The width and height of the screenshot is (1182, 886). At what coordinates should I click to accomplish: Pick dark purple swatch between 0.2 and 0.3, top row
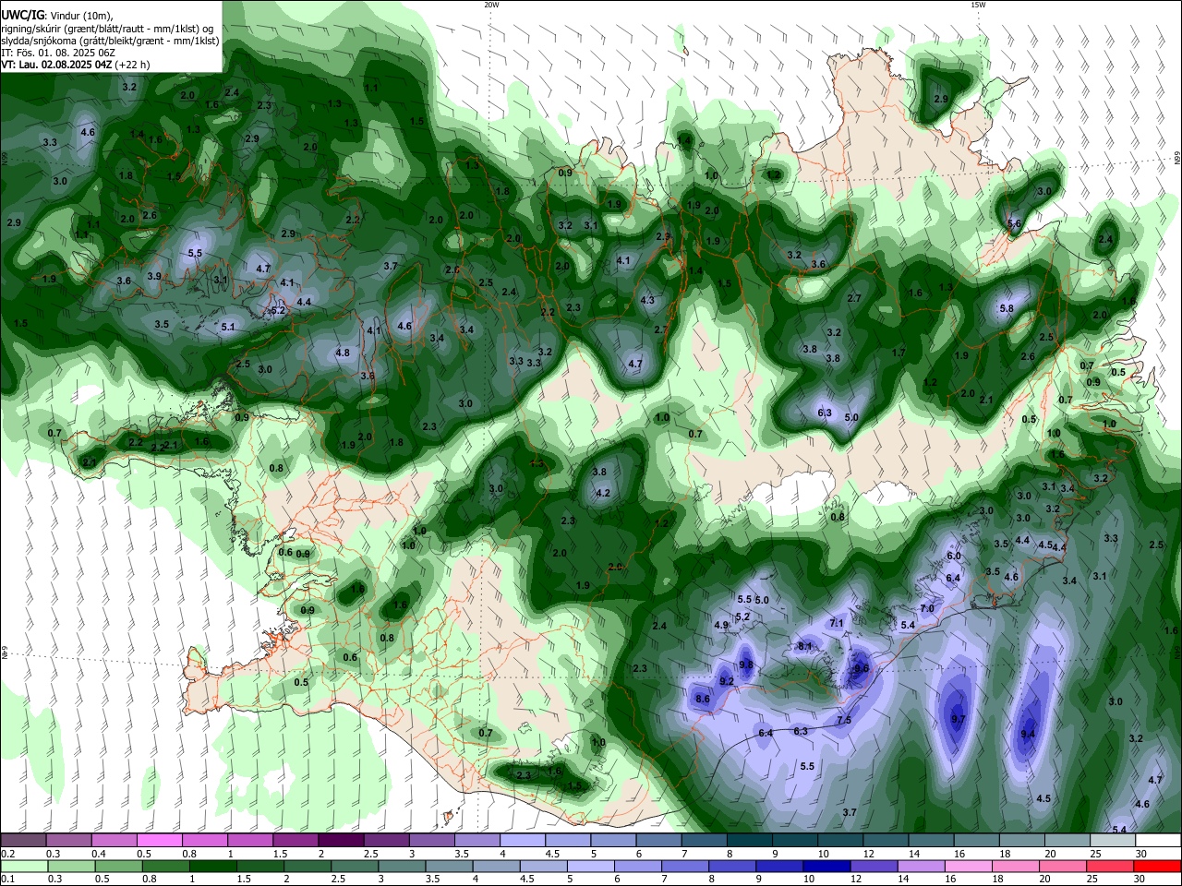click(23, 840)
